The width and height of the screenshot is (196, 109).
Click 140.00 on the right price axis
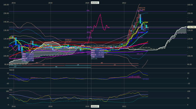pyautogui.click(x=190, y=22)
